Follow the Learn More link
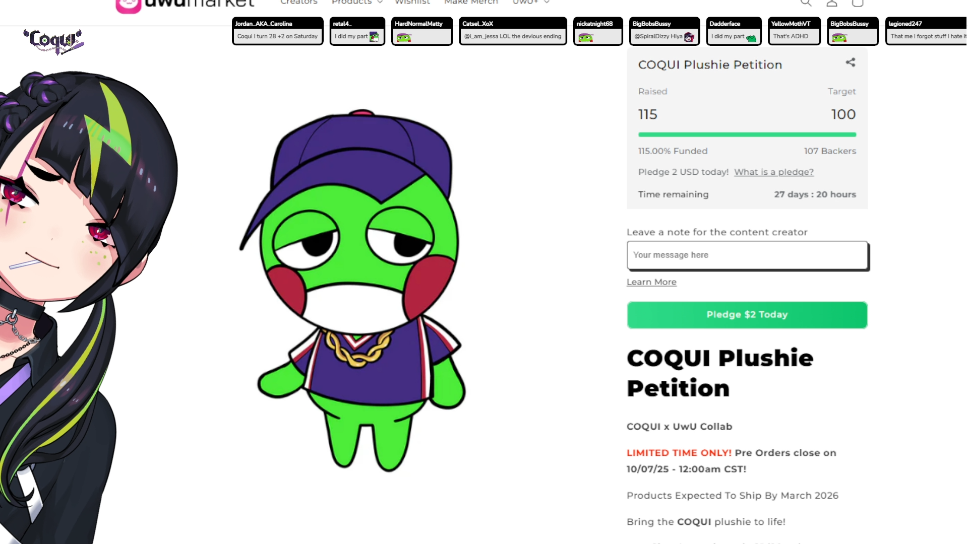The image size is (968, 544). coord(651,282)
